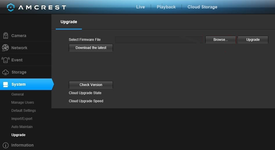Go to Auto Maintain submenu
This screenshot has height=150, width=275.
pos(22,127)
